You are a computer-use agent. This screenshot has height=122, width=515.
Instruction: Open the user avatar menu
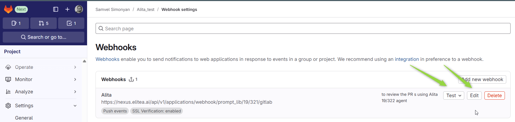coord(79,9)
